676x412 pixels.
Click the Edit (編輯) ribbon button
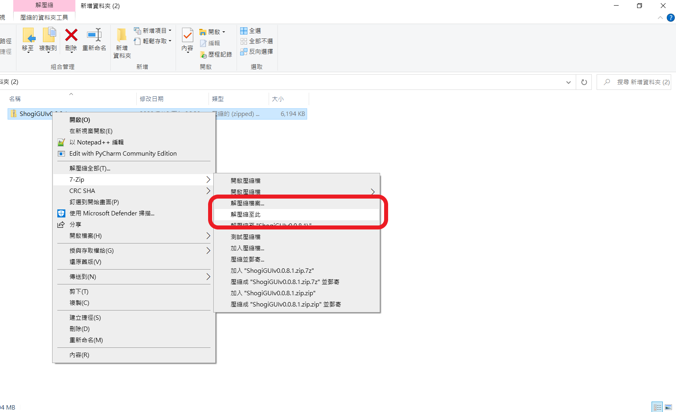(x=210, y=43)
